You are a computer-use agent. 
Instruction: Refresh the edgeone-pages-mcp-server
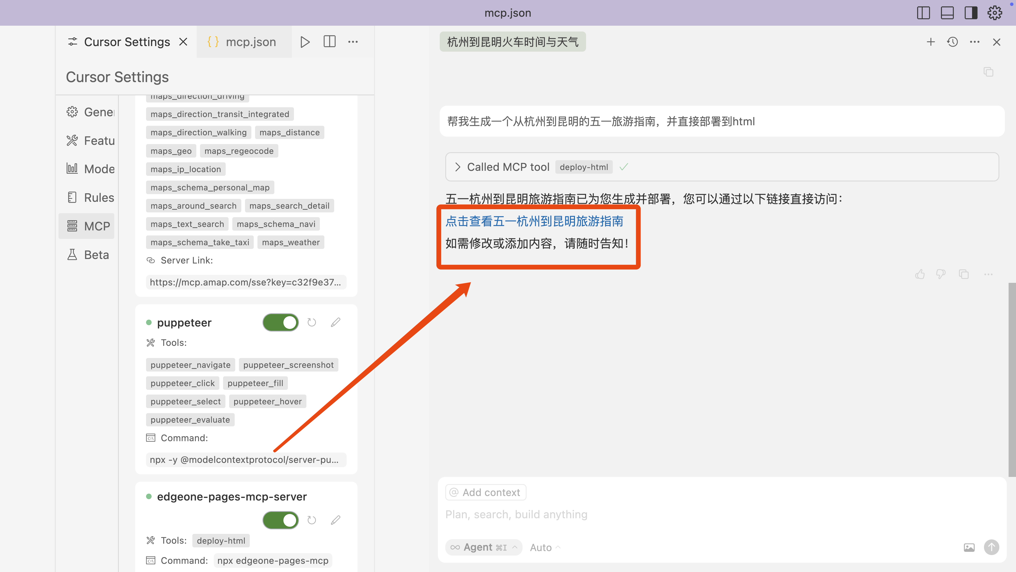click(x=312, y=520)
